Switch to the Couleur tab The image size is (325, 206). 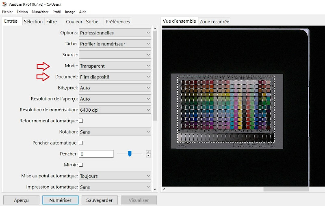74,21
